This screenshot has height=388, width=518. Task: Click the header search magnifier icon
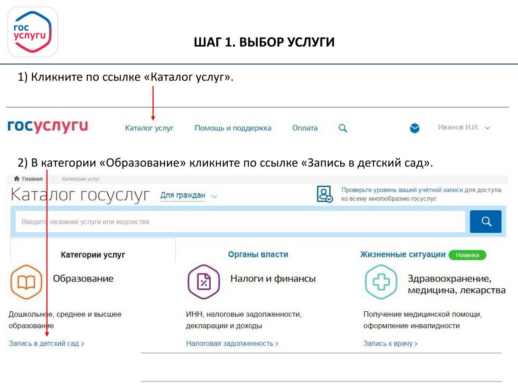[x=343, y=128]
